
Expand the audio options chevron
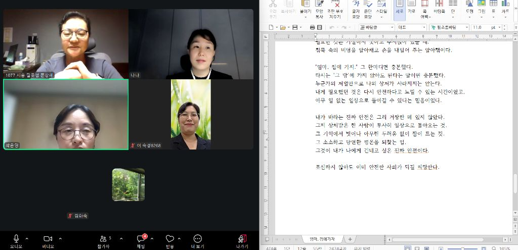coord(27,238)
